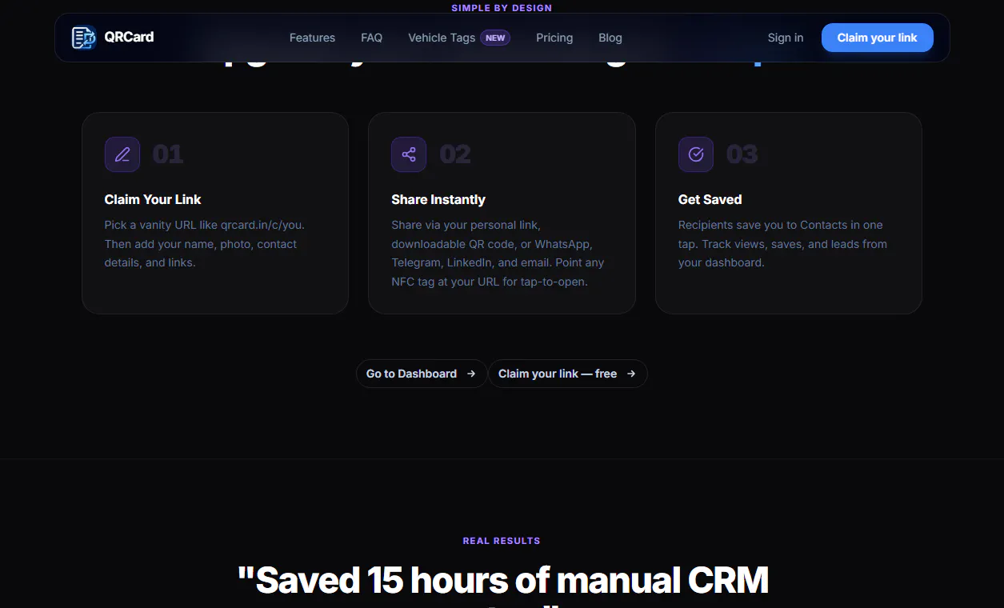Click the Go to Dashboard button

(x=422, y=374)
